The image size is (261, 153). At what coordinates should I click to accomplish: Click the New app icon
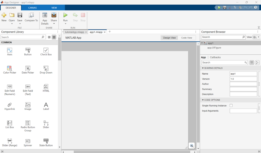(4, 15)
